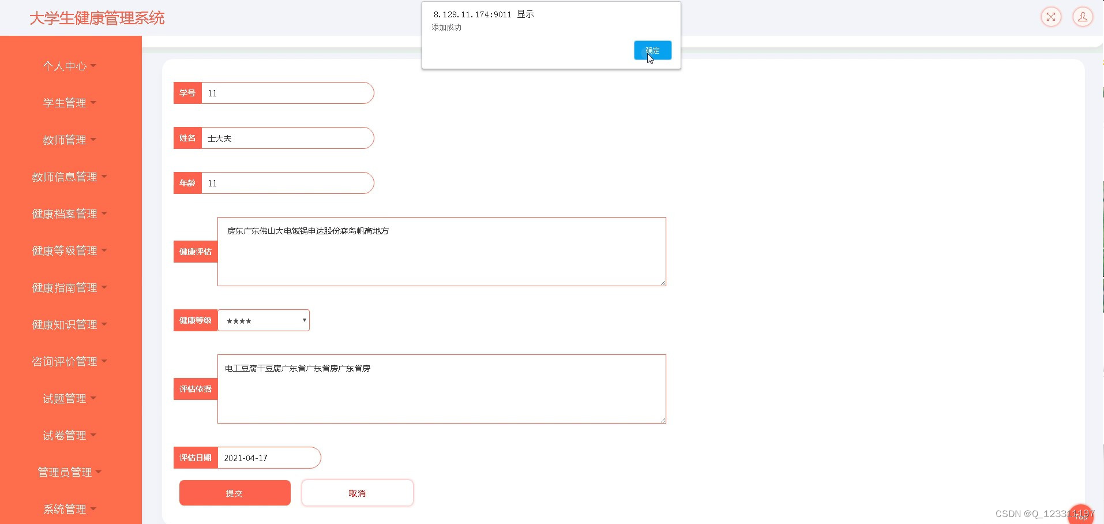Click the 大学生健康管理系统 title
1104x524 pixels.
click(x=97, y=18)
